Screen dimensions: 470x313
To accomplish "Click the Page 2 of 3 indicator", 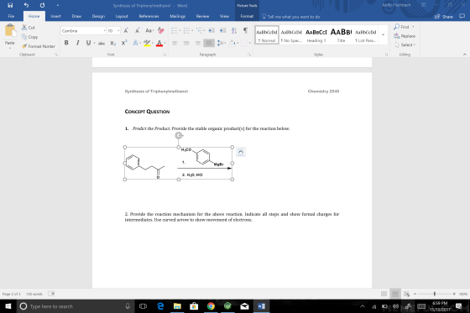I will (12, 294).
